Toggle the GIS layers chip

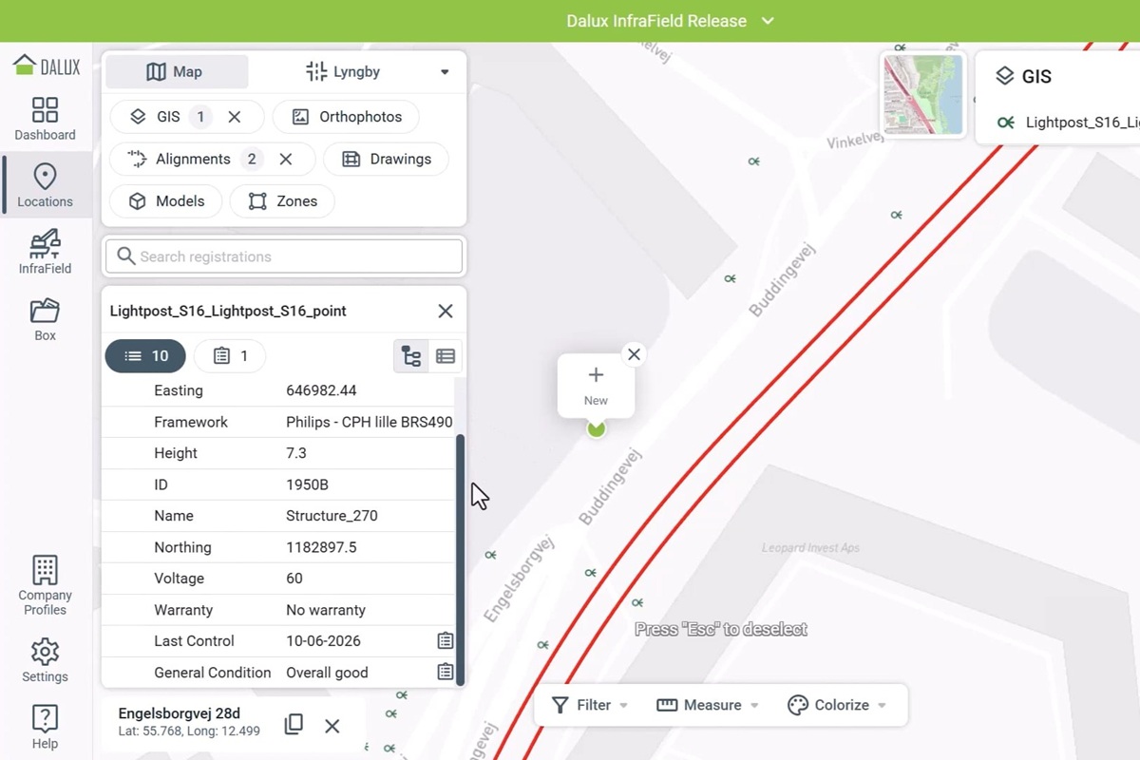pos(169,117)
